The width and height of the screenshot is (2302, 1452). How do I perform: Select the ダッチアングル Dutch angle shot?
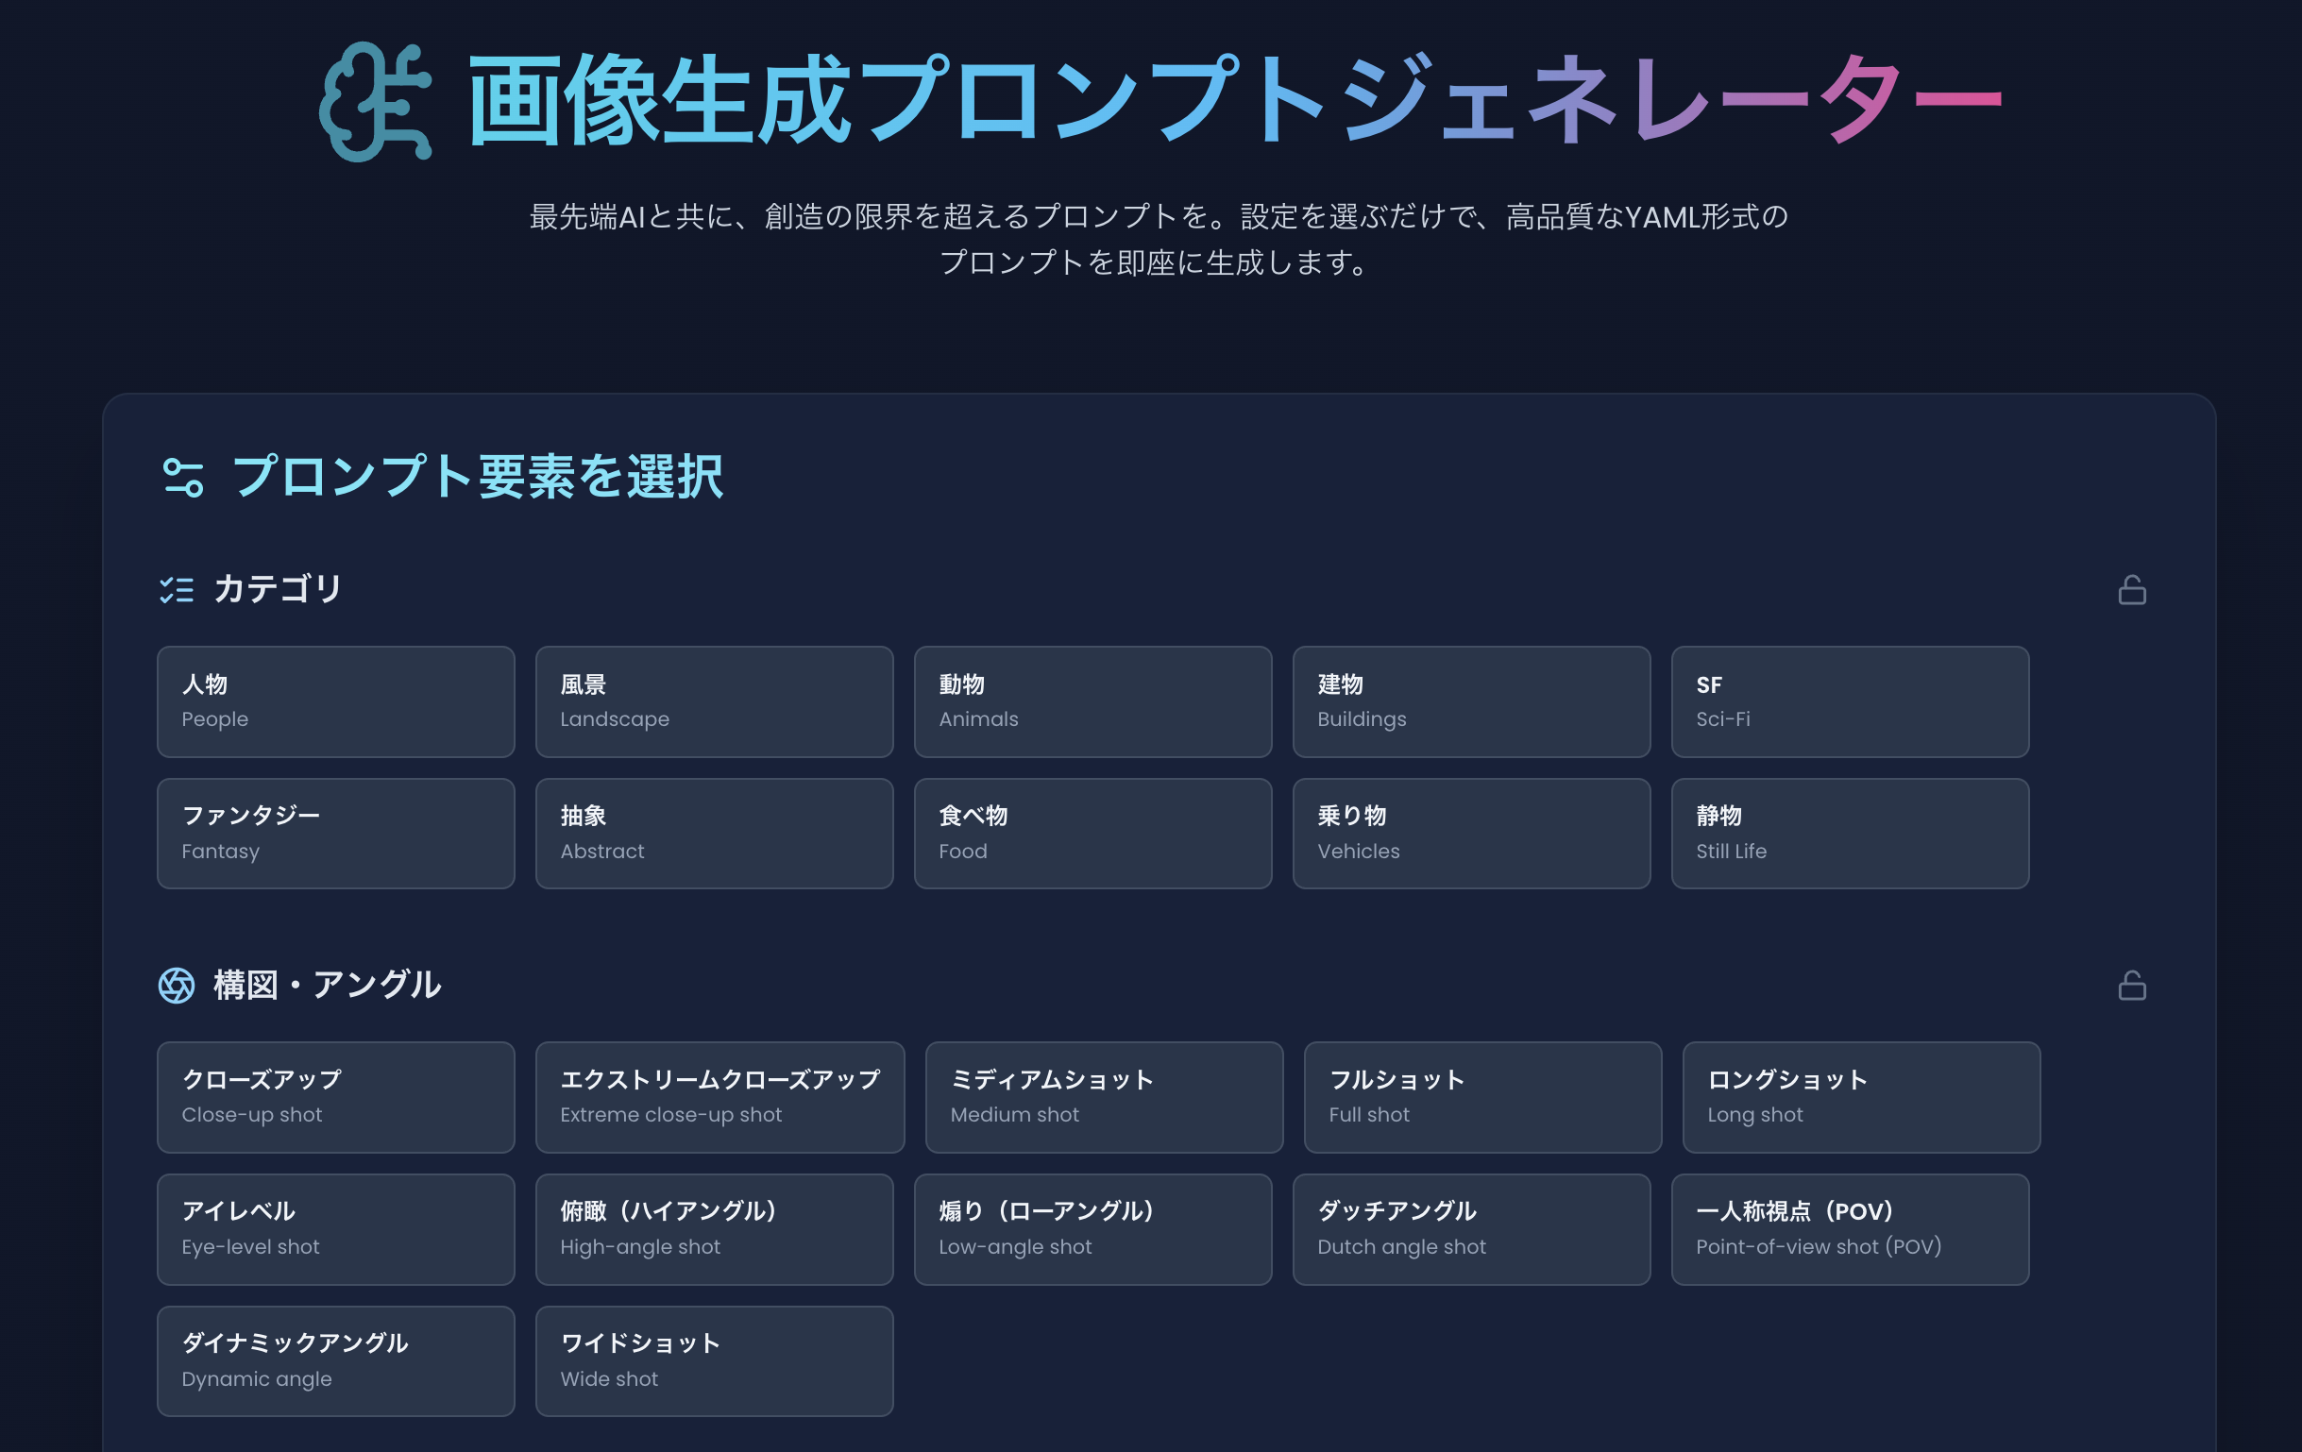[x=1471, y=1229]
